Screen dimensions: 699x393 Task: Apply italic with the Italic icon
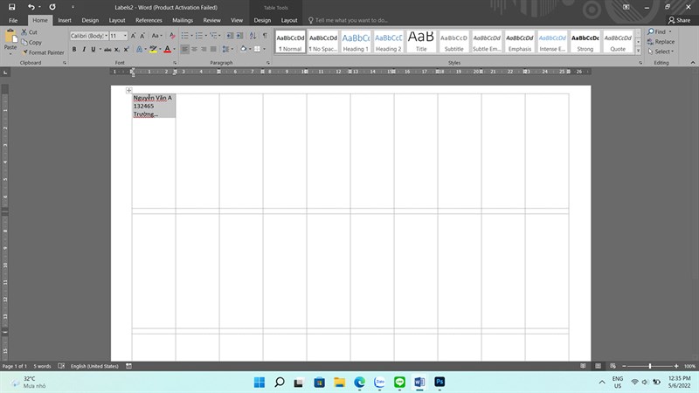click(84, 49)
